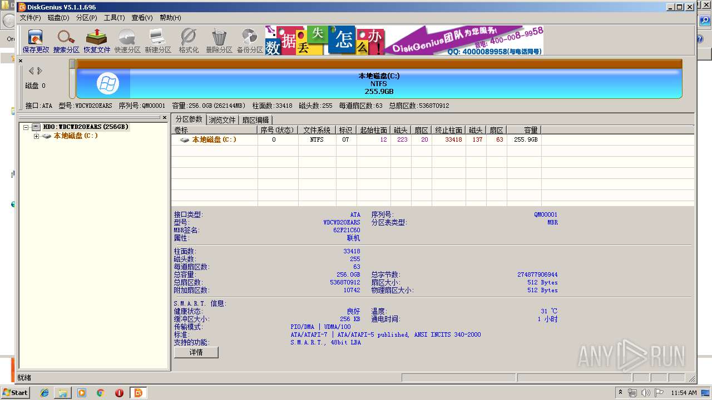Show hidden tray icons arrow

(x=621, y=393)
